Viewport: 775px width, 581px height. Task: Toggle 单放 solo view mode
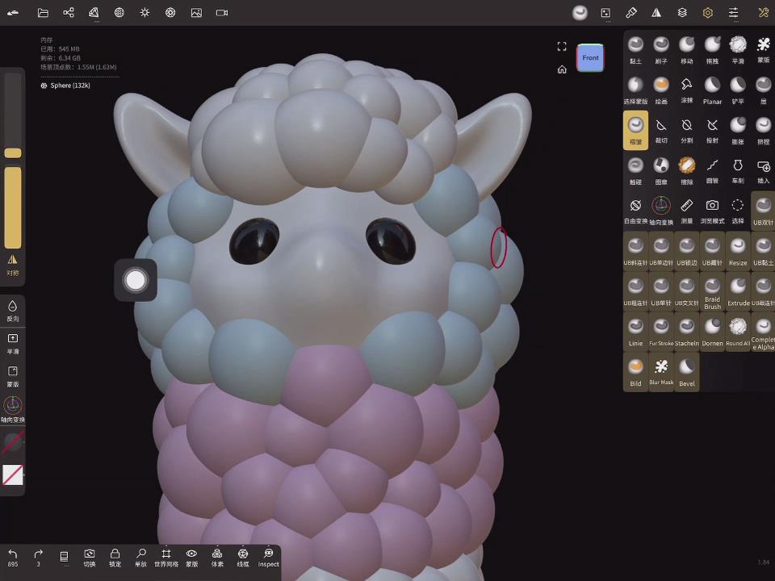tap(140, 558)
